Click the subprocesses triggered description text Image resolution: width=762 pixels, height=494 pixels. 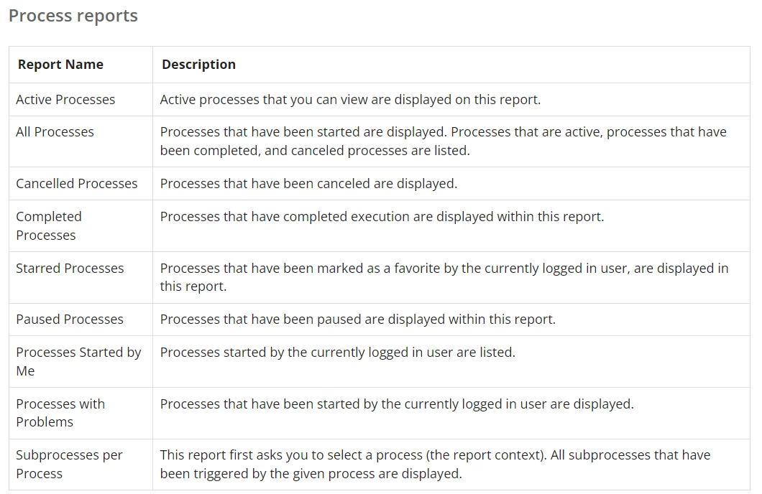[436, 465]
